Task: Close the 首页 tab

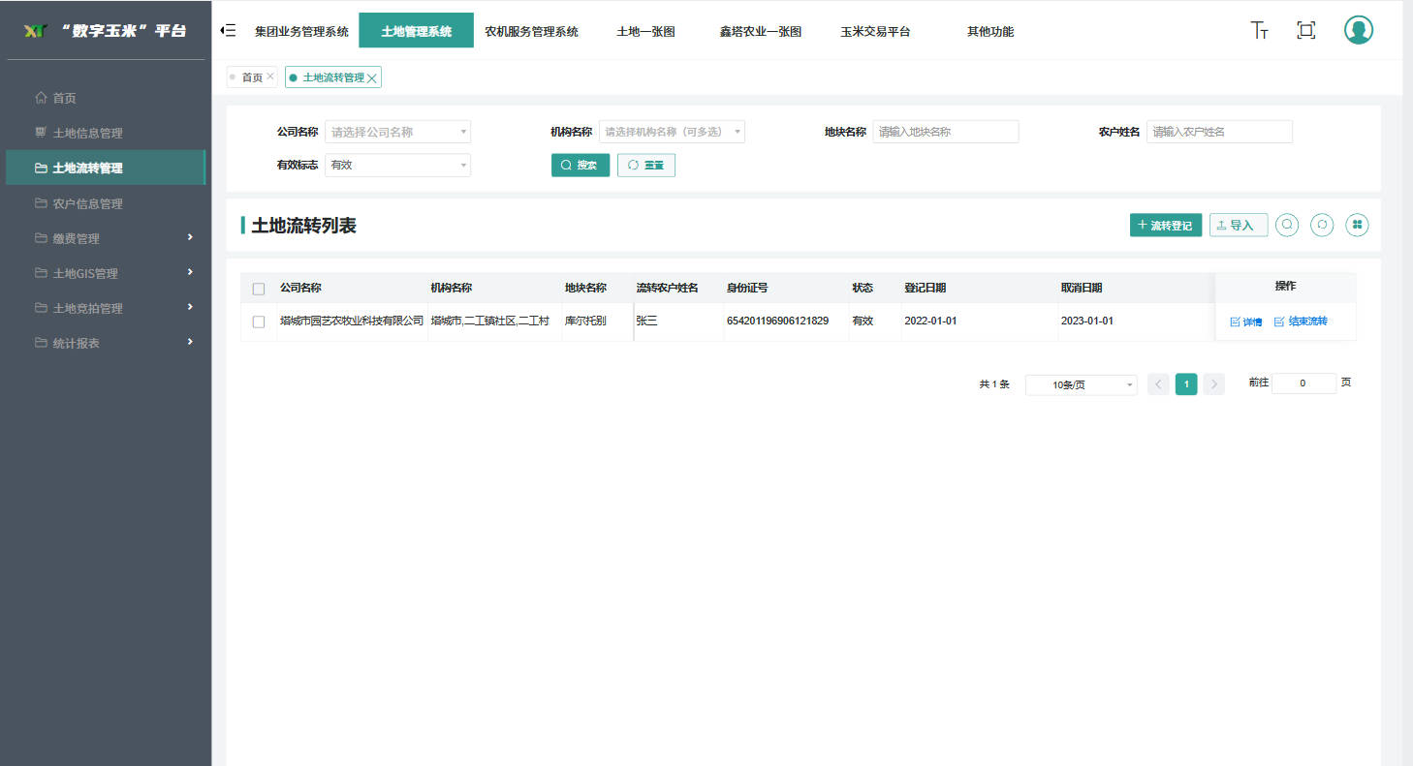Action: 270,77
